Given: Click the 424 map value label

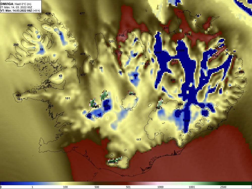Looking at the screenshot, I should [x=48, y=14].
